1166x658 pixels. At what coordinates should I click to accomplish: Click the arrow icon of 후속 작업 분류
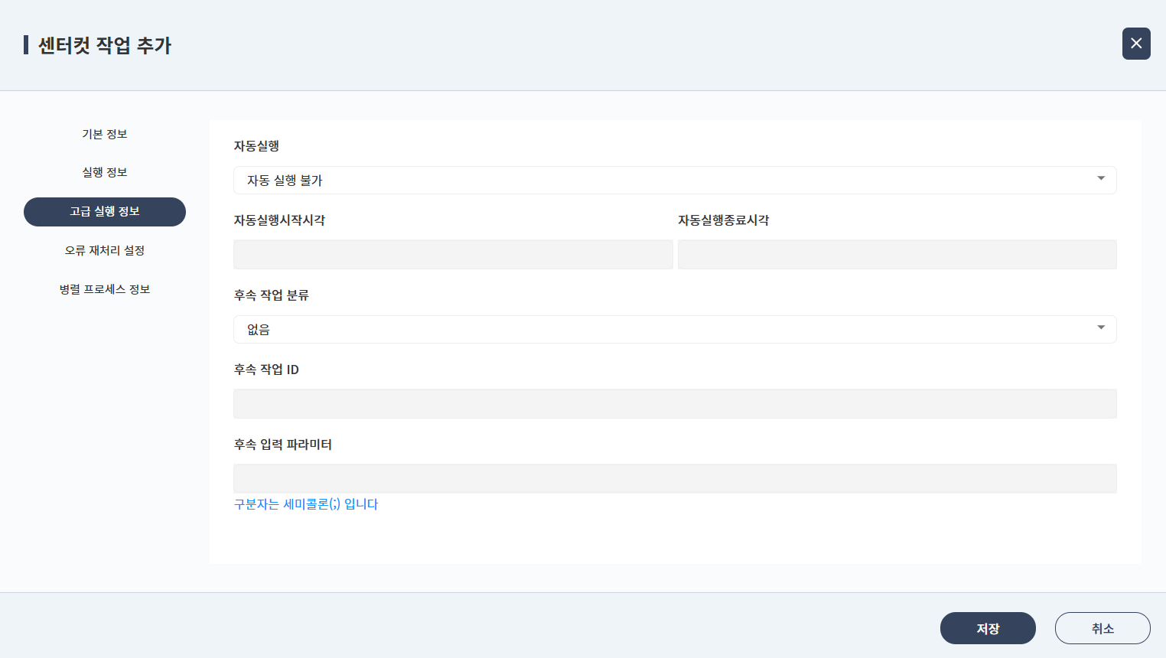point(1101,328)
